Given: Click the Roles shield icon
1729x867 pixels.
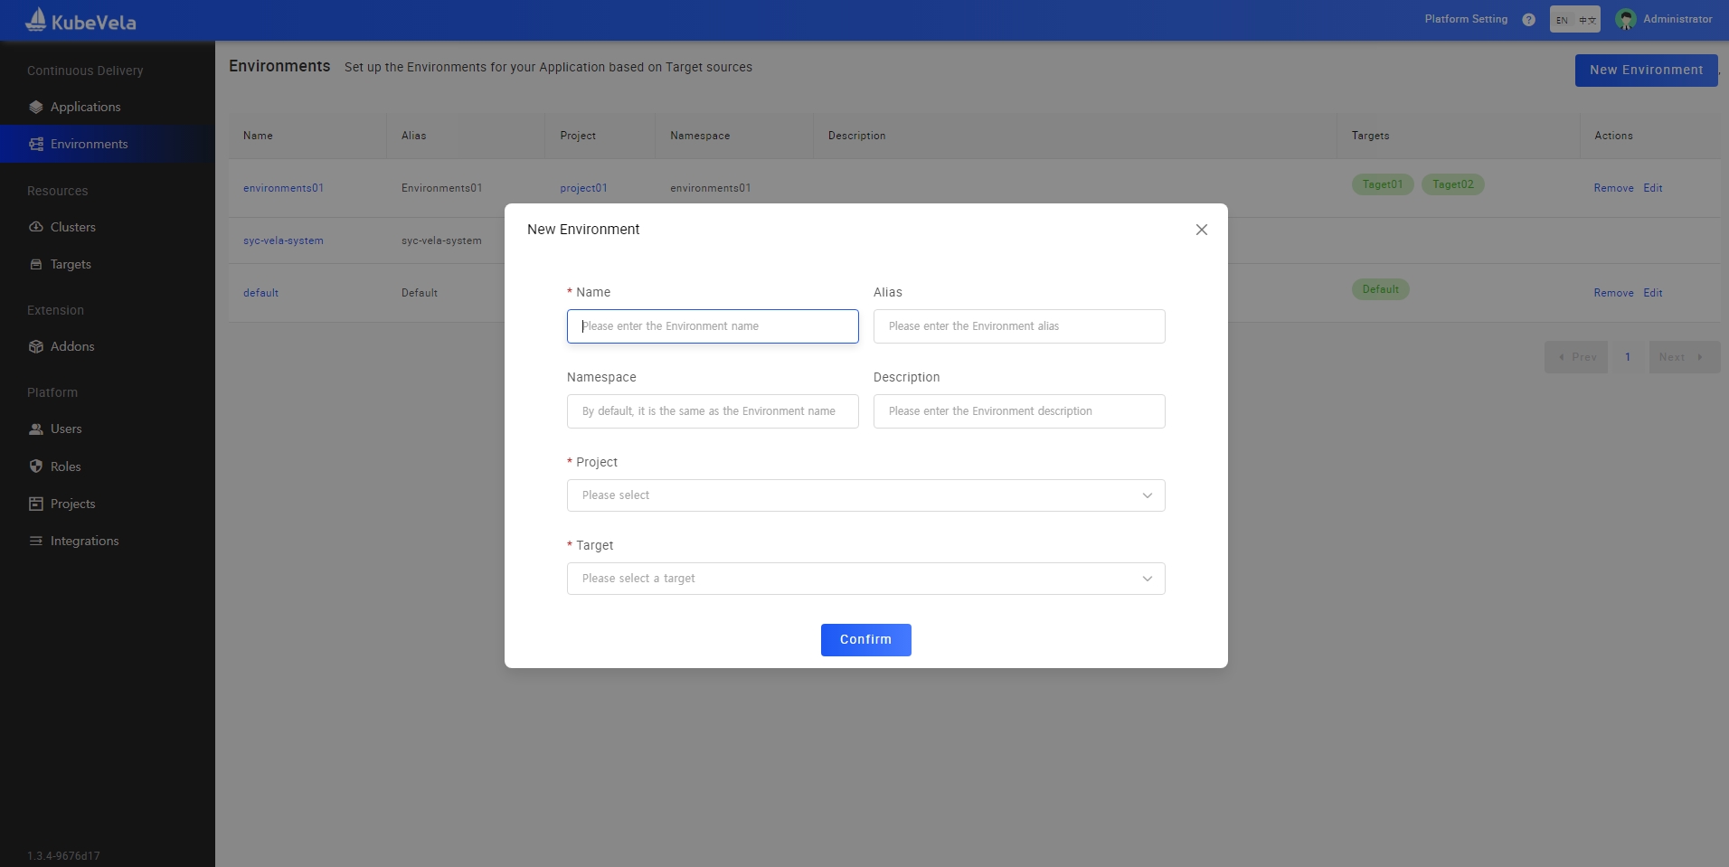Looking at the screenshot, I should (36, 466).
